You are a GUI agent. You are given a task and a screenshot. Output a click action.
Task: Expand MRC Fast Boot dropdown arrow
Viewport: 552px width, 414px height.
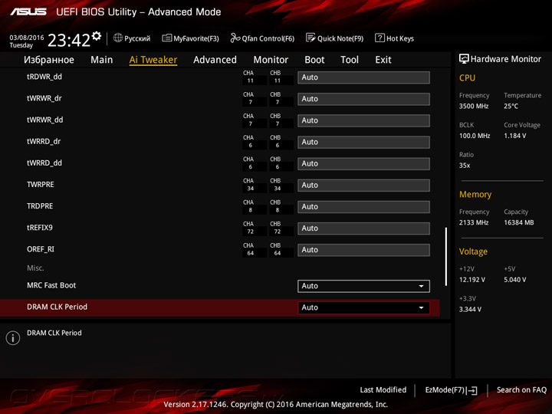[x=421, y=286]
